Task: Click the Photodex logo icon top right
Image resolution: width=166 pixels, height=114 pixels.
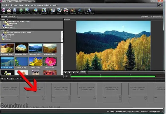Action: (160, 5)
